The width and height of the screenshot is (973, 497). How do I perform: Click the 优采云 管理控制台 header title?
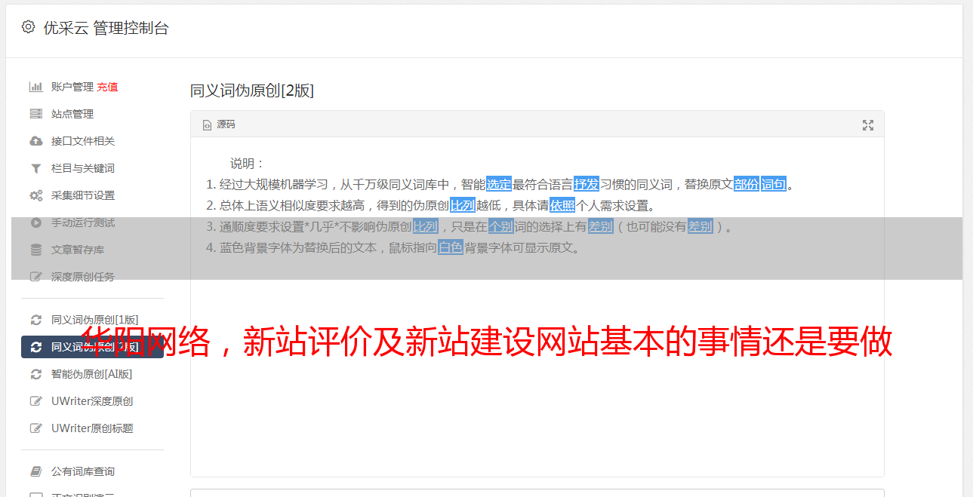(106, 28)
